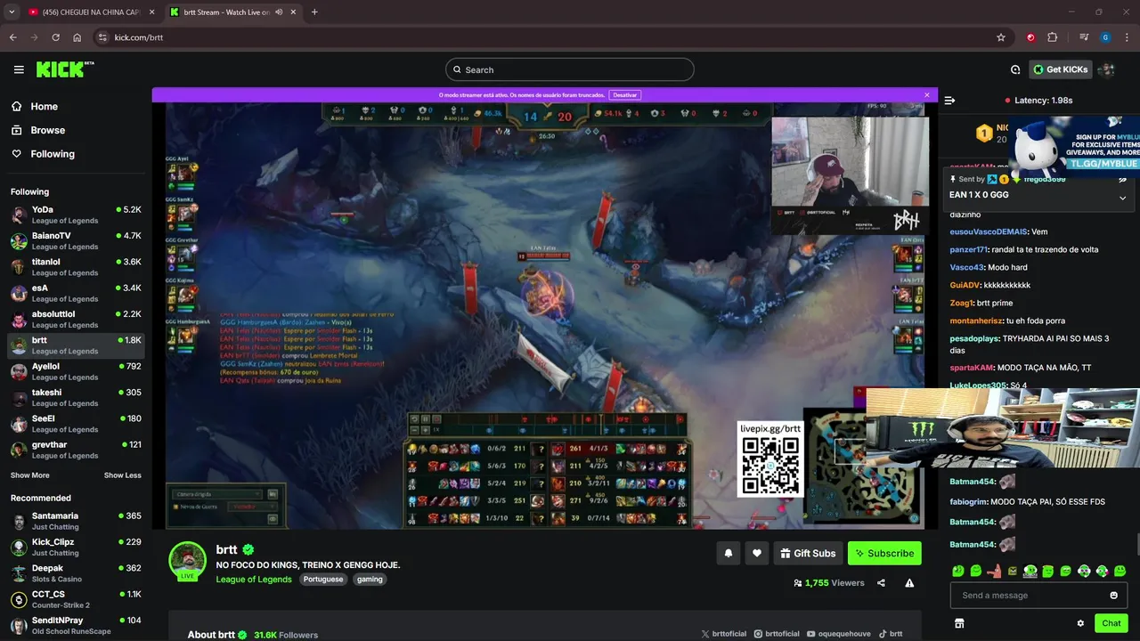1140x641 pixels.
Task: Go back in browser history
Action: [x=12, y=37]
